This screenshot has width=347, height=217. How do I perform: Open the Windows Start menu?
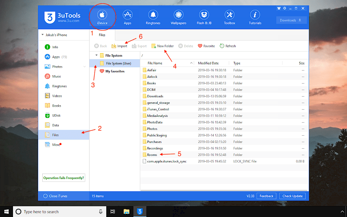[x=7, y=212]
